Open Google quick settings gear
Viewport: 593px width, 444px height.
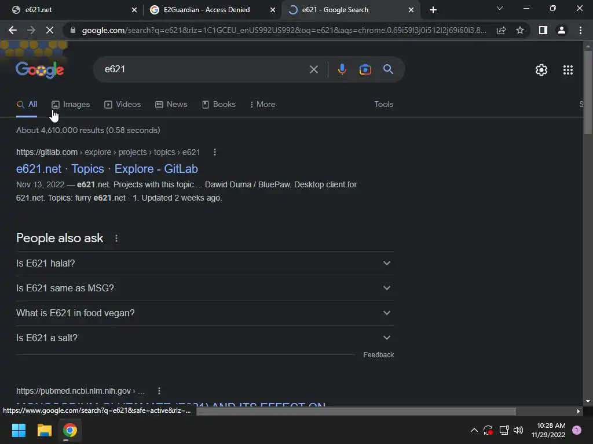click(541, 70)
